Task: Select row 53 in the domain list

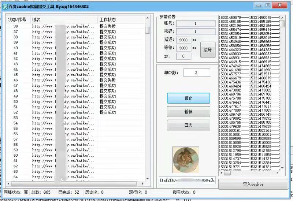Action: [75, 118]
